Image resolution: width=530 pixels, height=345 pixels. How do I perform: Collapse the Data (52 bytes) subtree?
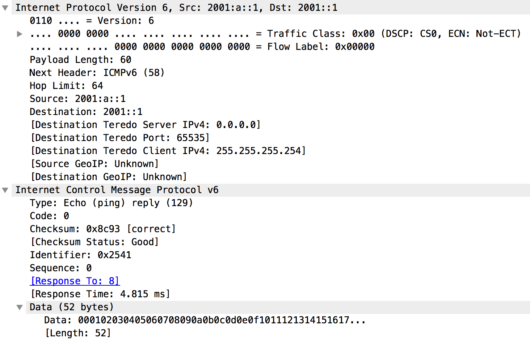point(20,307)
